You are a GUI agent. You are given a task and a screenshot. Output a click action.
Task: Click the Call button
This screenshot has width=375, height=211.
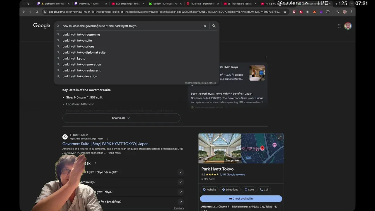click(264, 190)
